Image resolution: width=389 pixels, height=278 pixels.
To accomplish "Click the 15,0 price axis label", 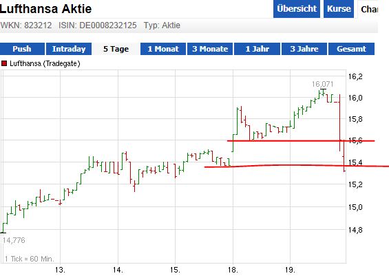I will [x=355, y=207].
